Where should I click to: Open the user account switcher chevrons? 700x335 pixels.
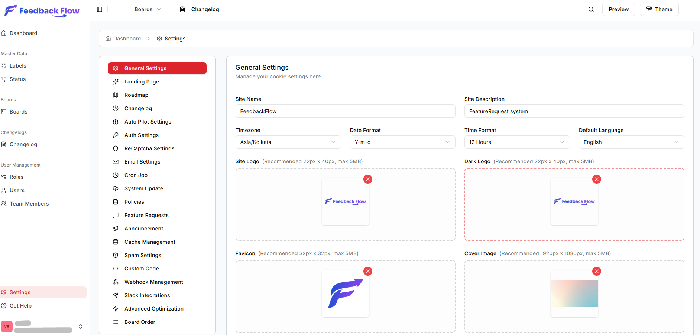(x=81, y=326)
